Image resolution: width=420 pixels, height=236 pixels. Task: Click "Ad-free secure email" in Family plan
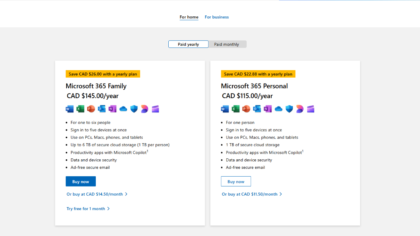click(90, 167)
